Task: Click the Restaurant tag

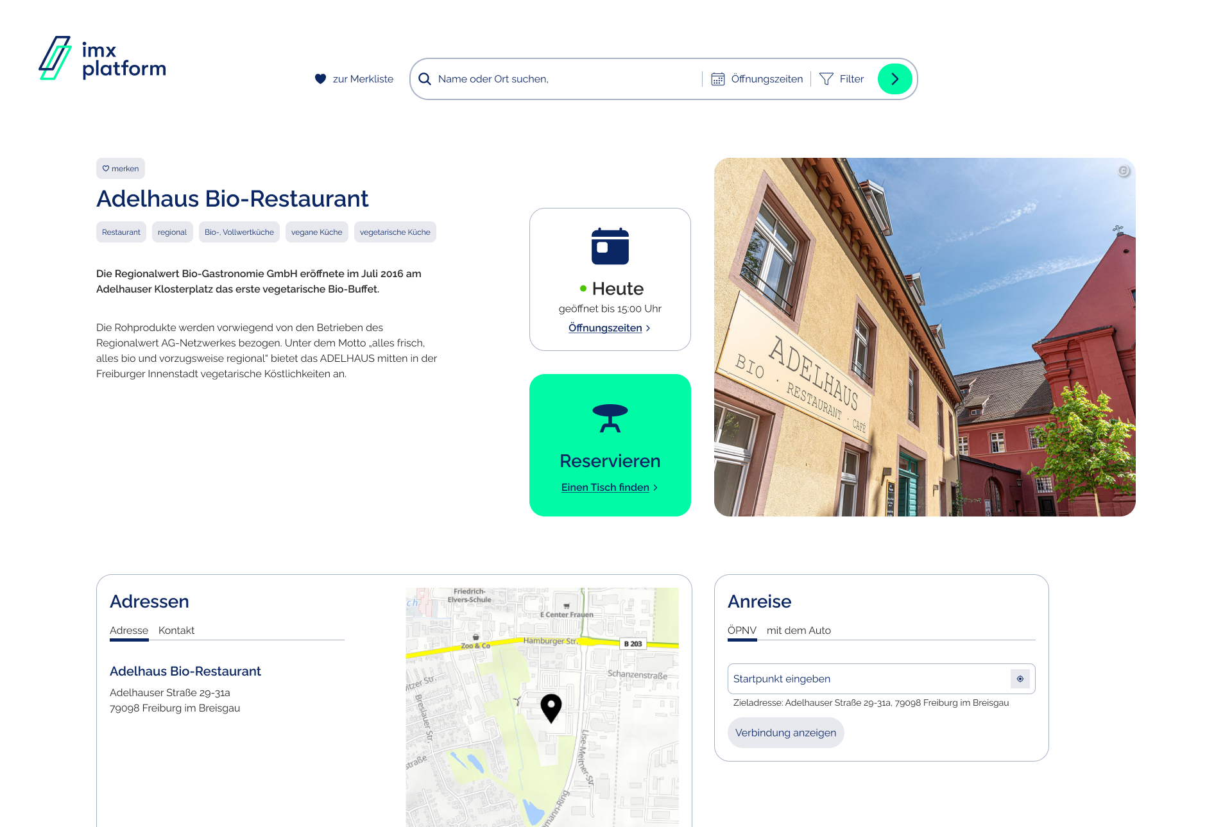Action: 121,232
